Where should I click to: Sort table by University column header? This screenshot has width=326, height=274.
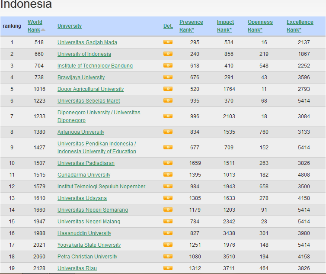click(x=70, y=26)
